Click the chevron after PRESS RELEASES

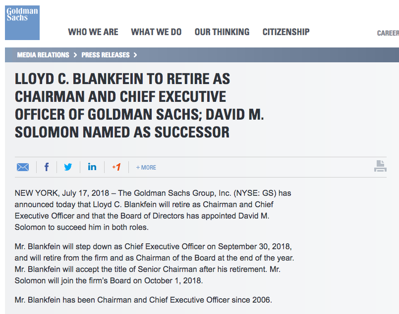click(x=135, y=55)
